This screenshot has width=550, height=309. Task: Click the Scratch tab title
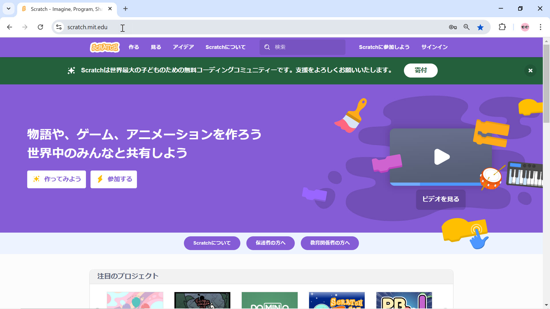66,9
